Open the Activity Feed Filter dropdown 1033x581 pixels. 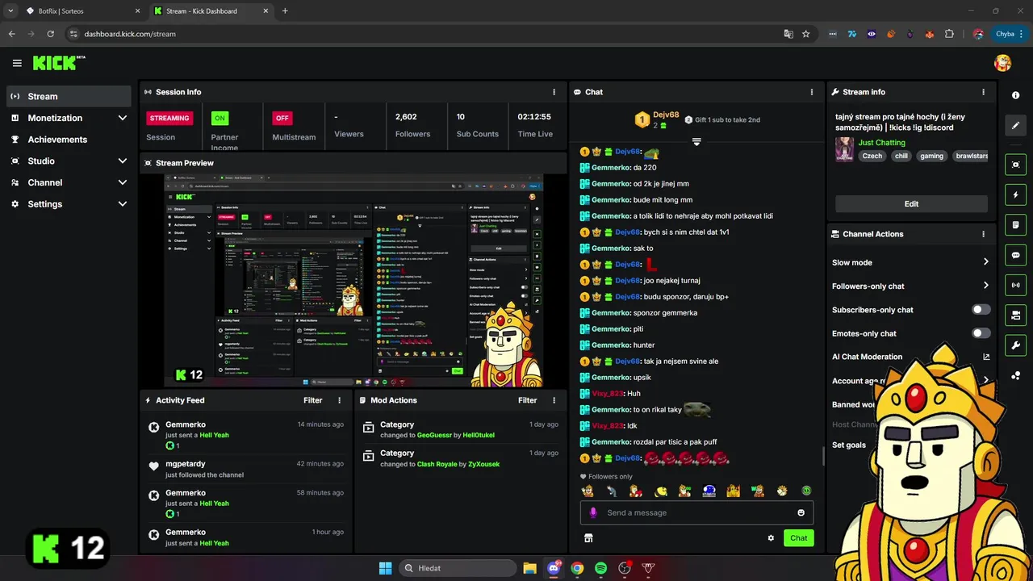coord(312,400)
